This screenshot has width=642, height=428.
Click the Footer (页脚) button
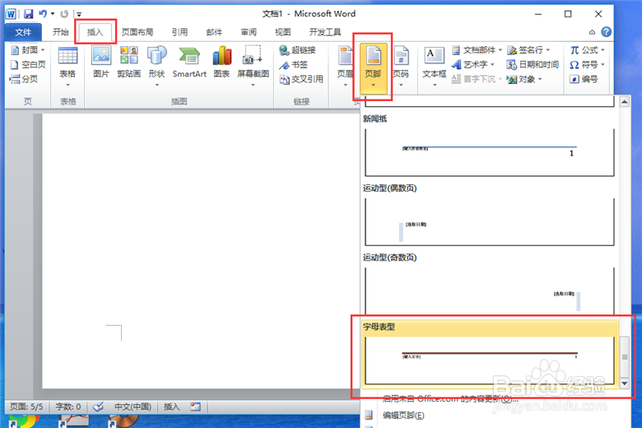(373, 67)
